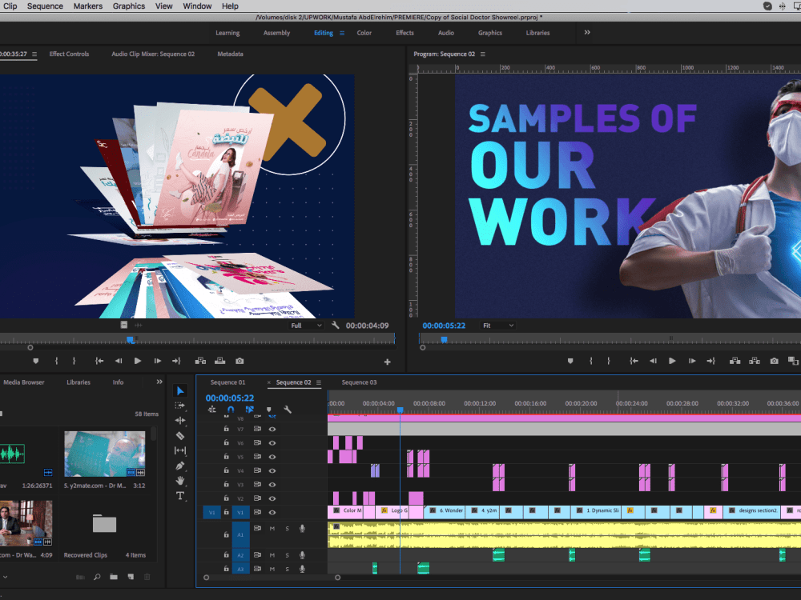This screenshot has width=801, height=600.
Task: Select the Razor tool
Action: (x=179, y=436)
